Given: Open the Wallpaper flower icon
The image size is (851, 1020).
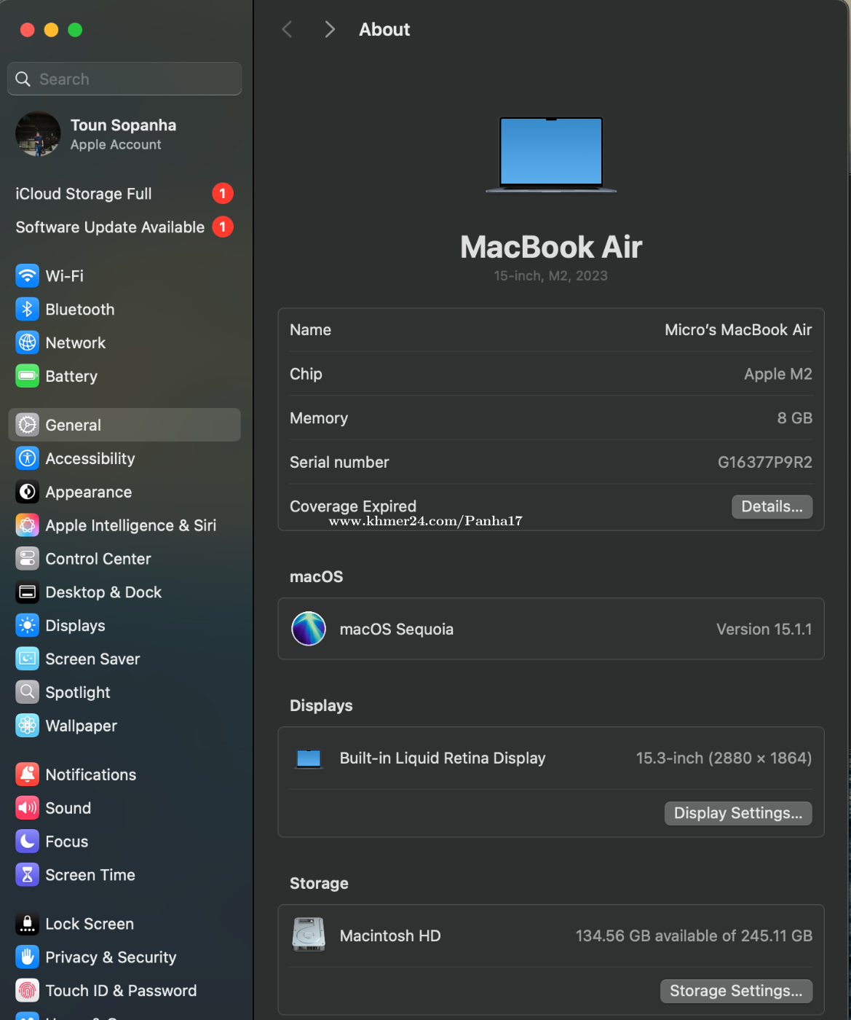Looking at the screenshot, I should pos(28,726).
